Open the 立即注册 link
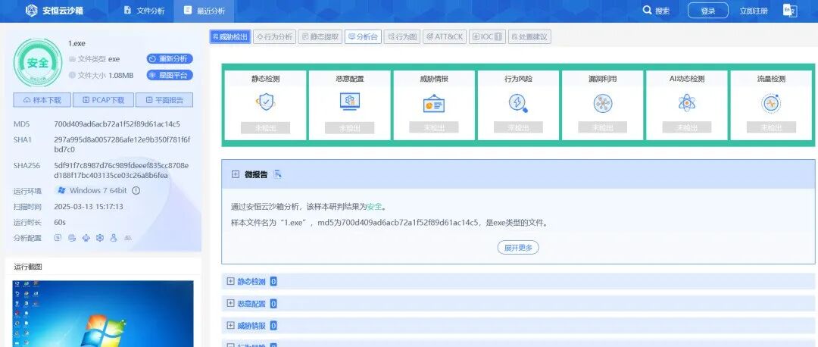This screenshot has height=347, width=818. (x=754, y=11)
